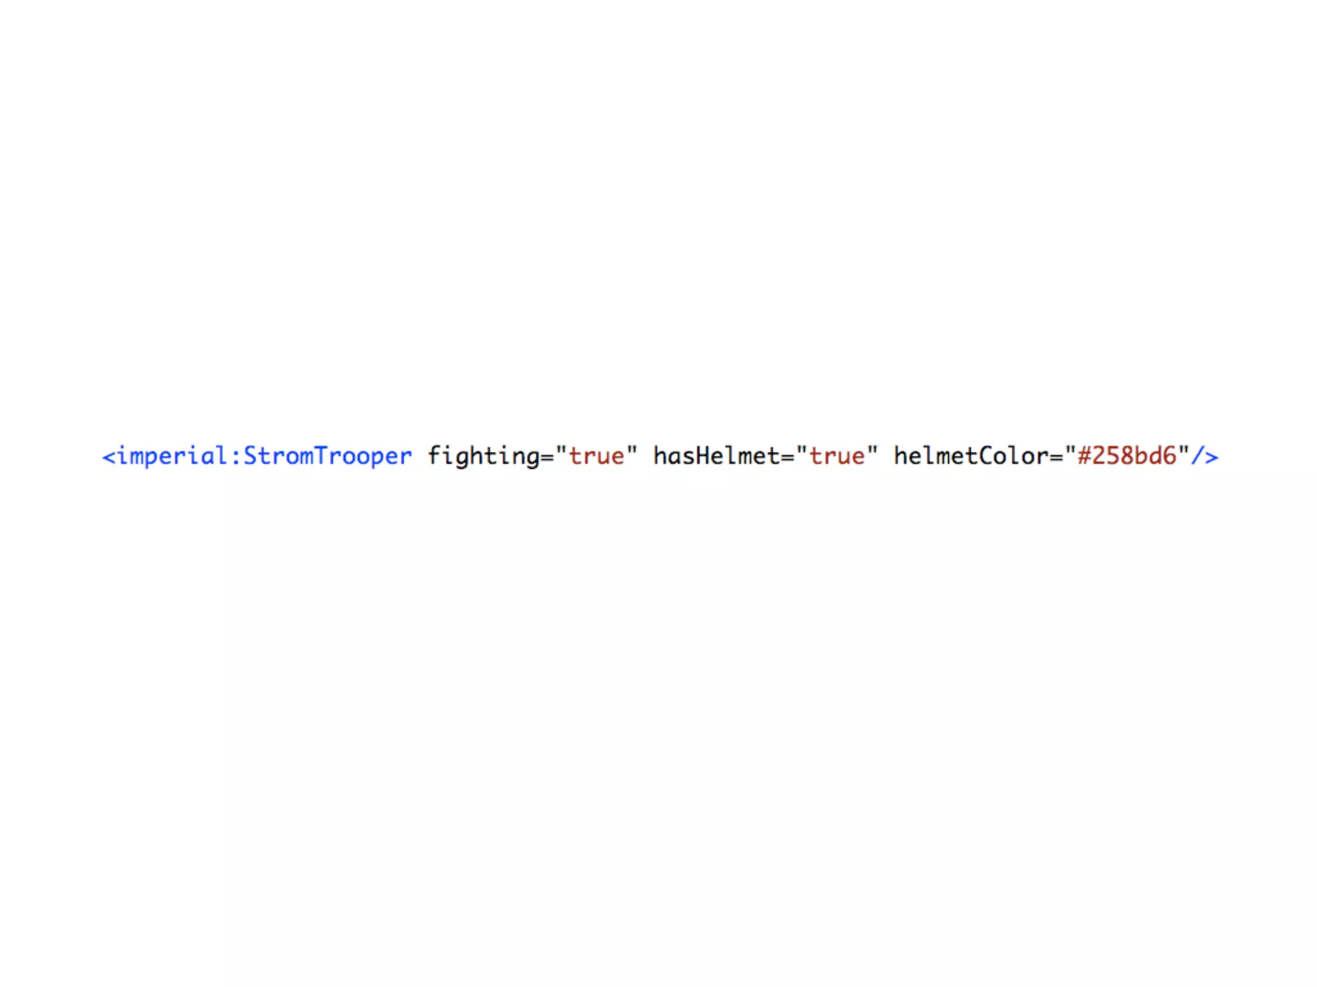Select the "true" value of hasHelmet
The height and width of the screenshot is (987, 1317).
(837, 456)
